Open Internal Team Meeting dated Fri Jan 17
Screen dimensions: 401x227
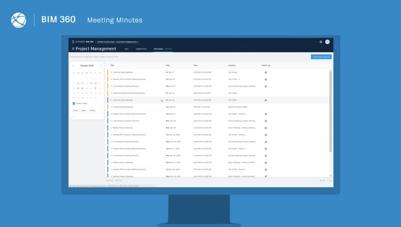pos(123,73)
